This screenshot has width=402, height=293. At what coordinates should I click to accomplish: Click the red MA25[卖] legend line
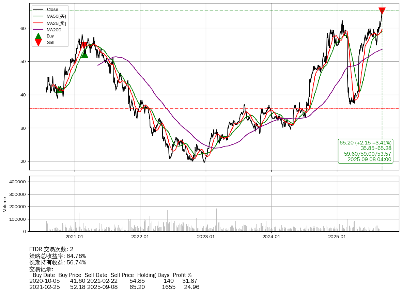click(38, 23)
